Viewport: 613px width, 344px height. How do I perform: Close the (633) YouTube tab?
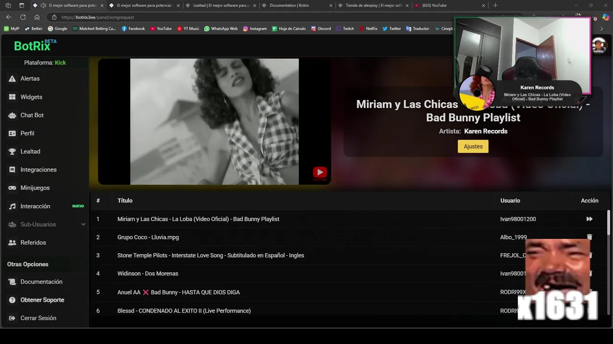[483, 5]
